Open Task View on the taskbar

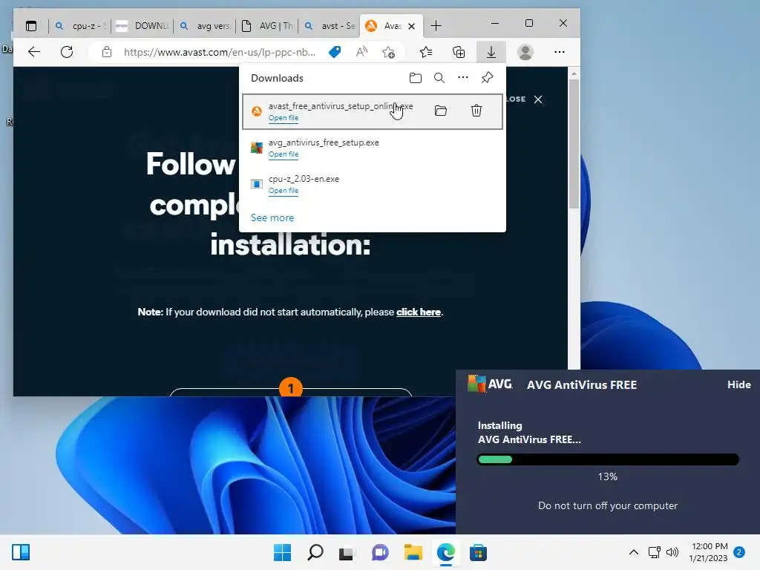pos(347,552)
